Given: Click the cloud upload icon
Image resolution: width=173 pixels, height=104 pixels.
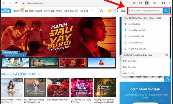Looking at the screenshot, I should 123,11.
